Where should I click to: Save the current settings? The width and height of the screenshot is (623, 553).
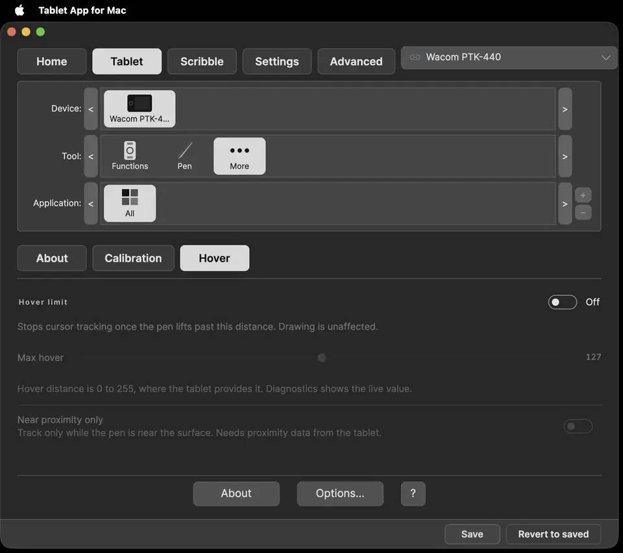(472, 534)
